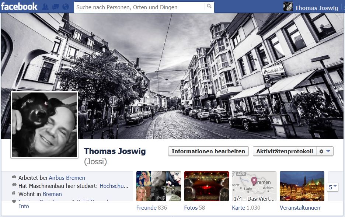
Task: Open Thomas Joswig link in top bar
Action: [316, 8]
